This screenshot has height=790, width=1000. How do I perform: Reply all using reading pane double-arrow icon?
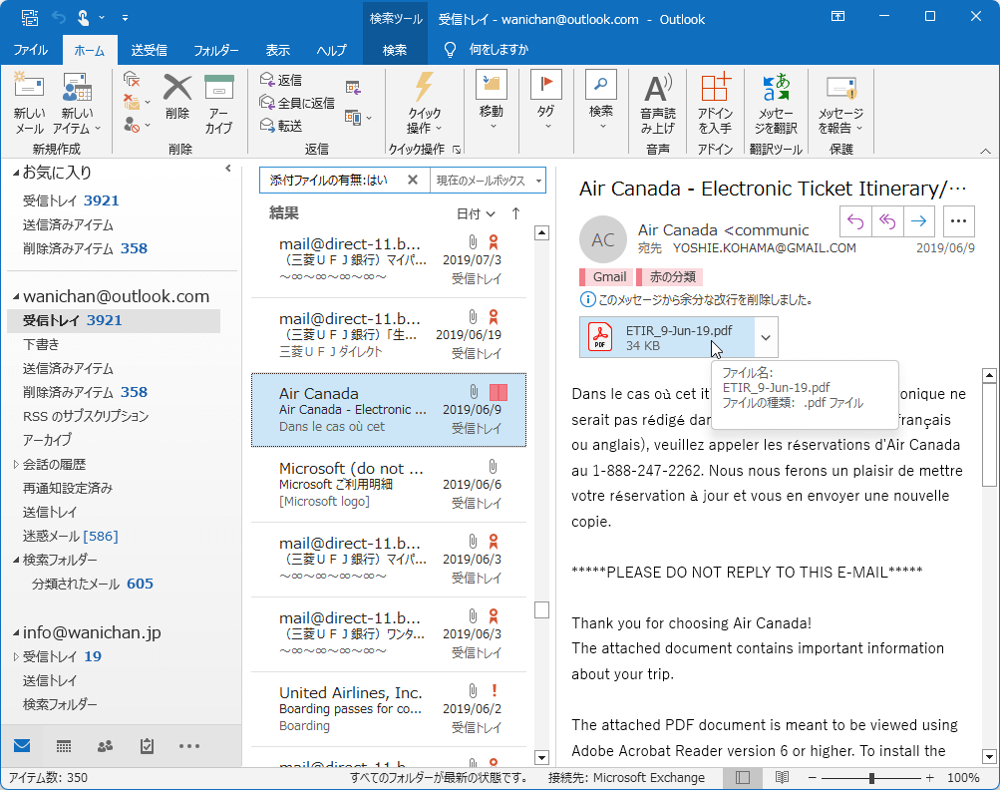pos(887,221)
